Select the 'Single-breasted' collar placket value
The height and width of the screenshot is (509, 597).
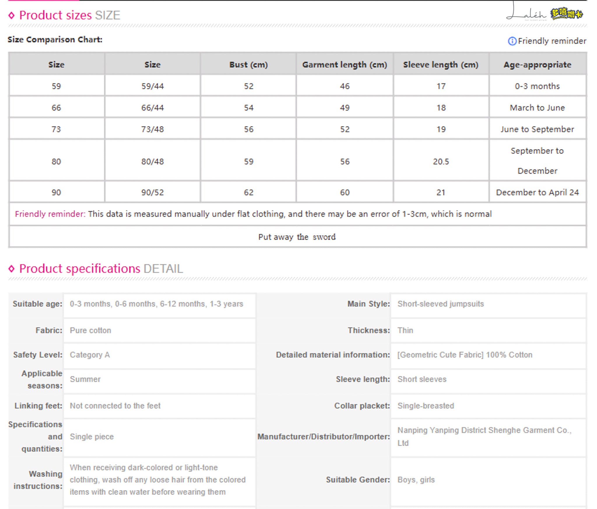click(426, 406)
